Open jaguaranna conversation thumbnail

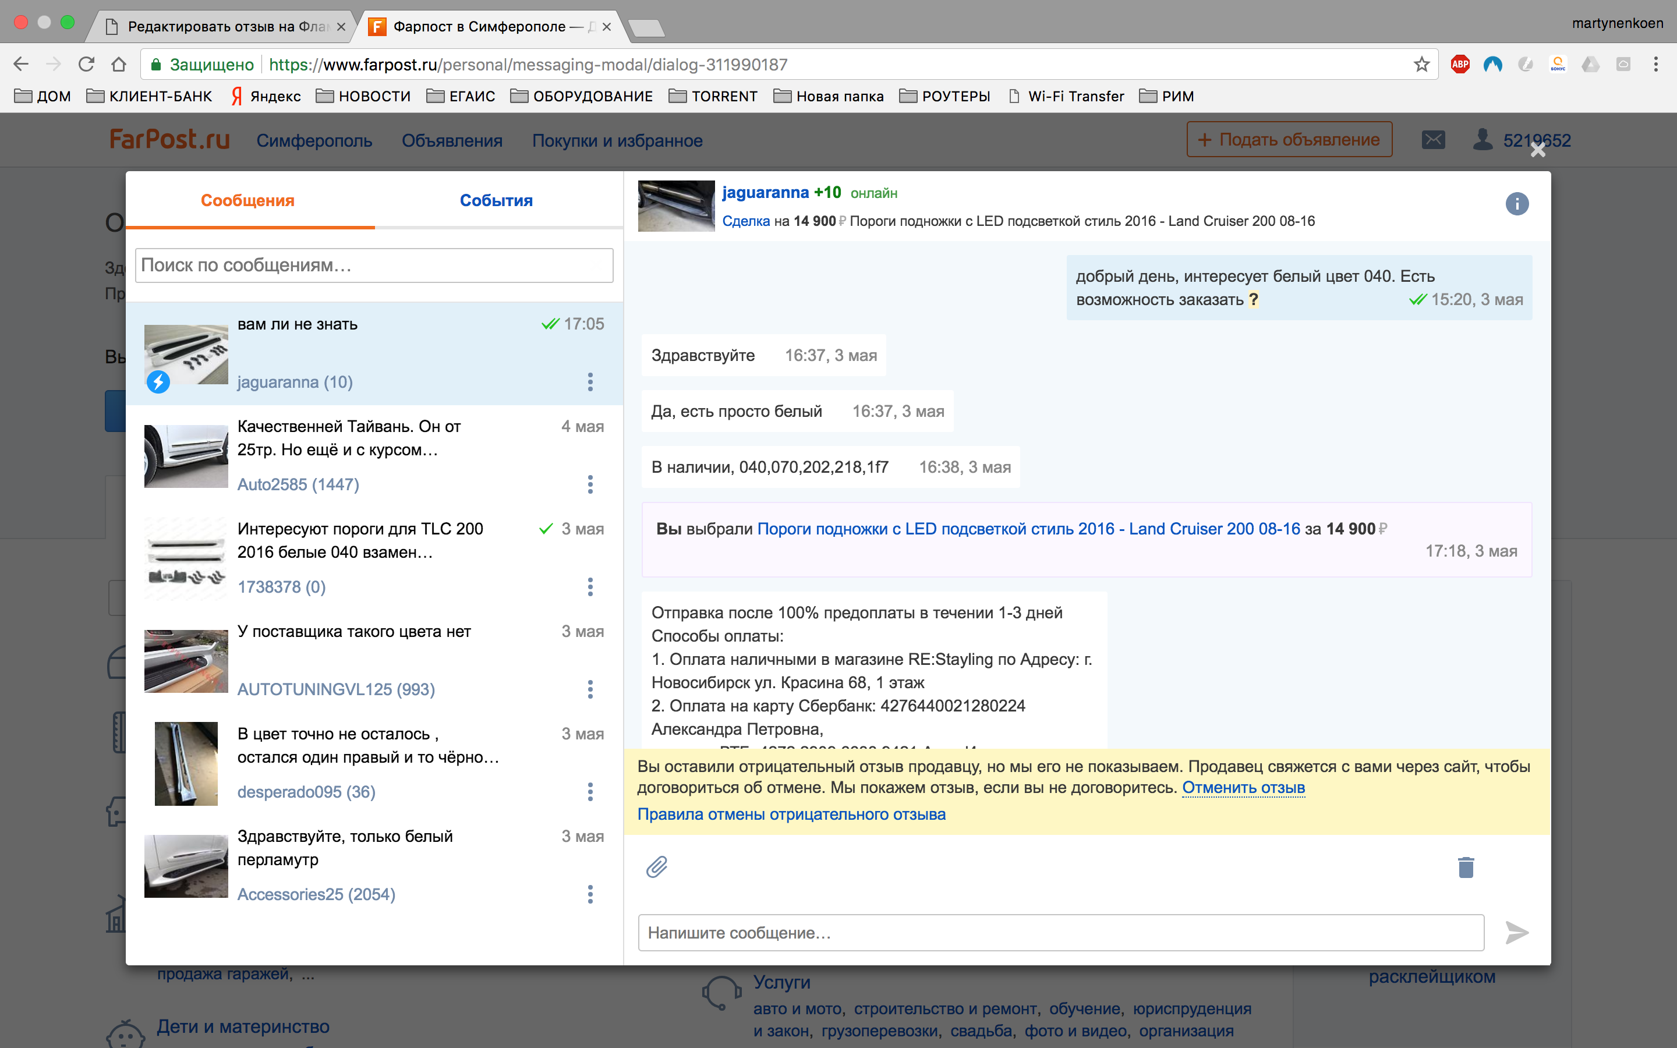click(186, 354)
